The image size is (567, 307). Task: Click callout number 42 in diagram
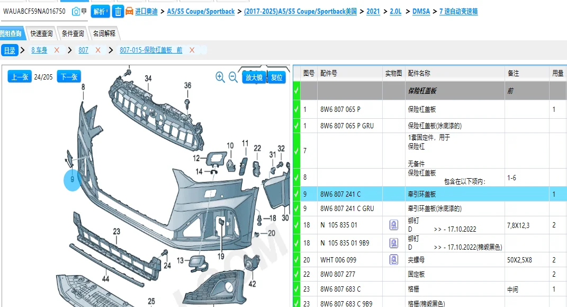pos(253,284)
